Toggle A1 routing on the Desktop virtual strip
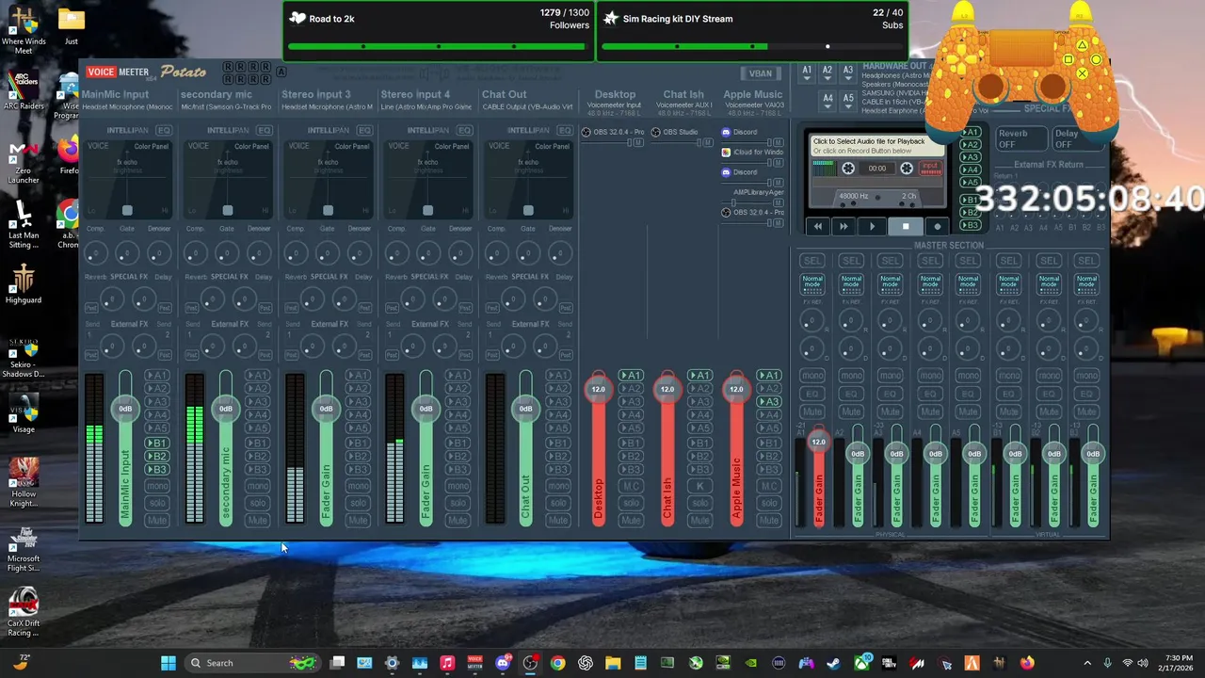The image size is (1205, 678). tap(631, 375)
